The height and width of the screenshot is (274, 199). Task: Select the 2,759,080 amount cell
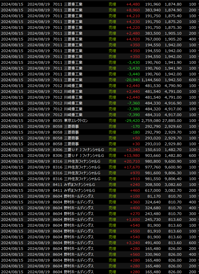151,121
